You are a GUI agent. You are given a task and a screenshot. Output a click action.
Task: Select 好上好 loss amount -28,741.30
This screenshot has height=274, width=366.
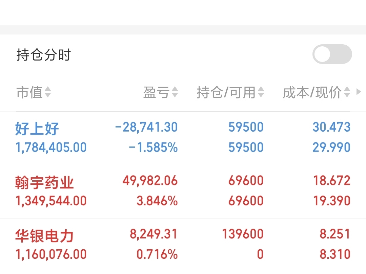coord(146,127)
